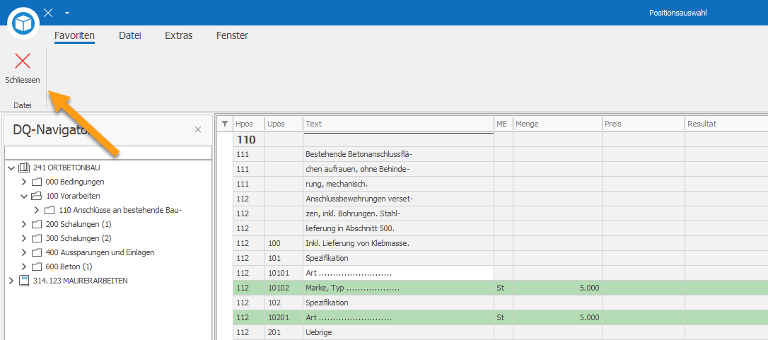This screenshot has width=768, height=340.
Task: Click the small X in the quick access bar
Action: [x=48, y=12]
